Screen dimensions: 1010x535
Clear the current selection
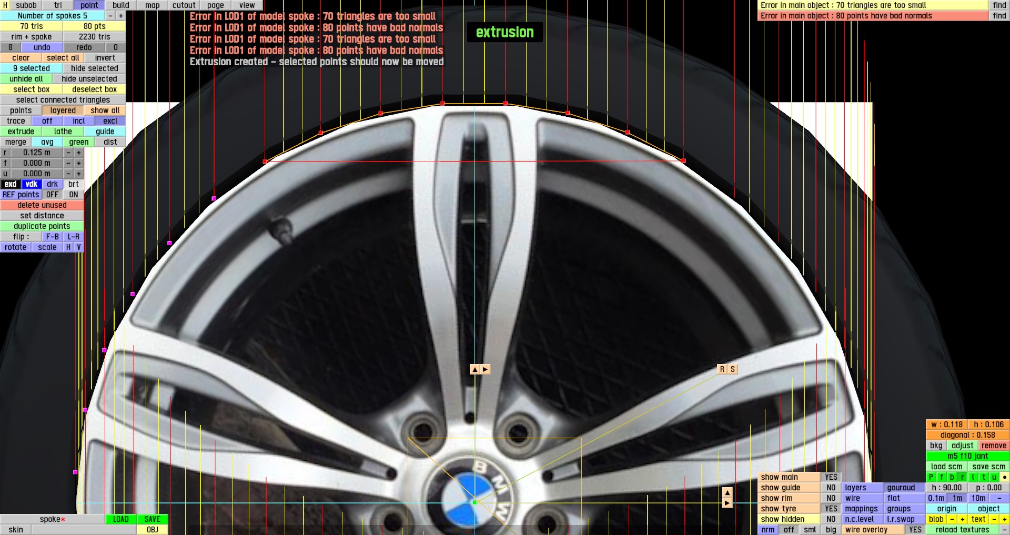(21, 58)
